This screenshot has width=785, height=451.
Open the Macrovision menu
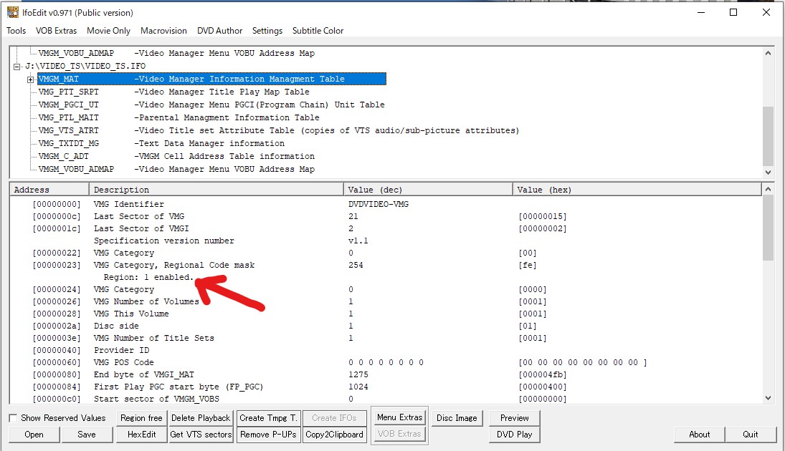[x=163, y=31]
